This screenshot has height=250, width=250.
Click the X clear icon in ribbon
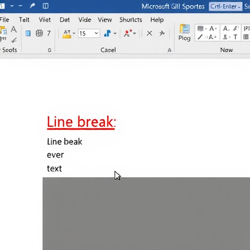[149, 33]
